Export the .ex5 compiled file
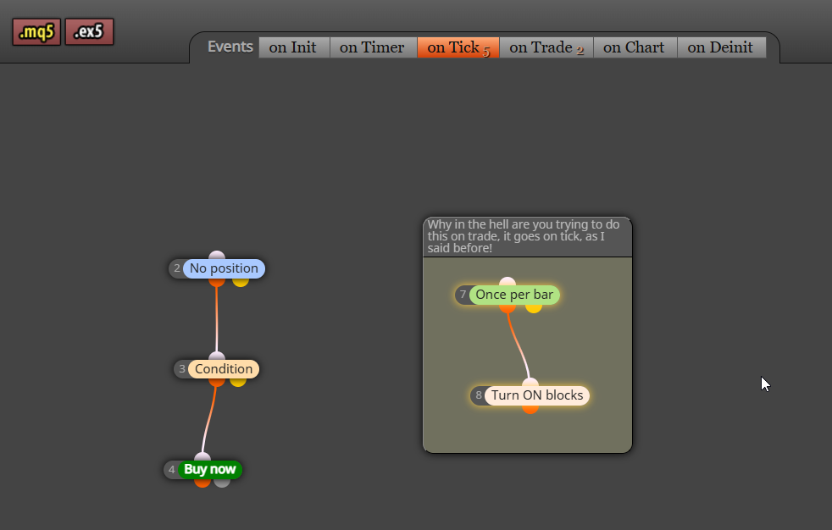 (89, 32)
